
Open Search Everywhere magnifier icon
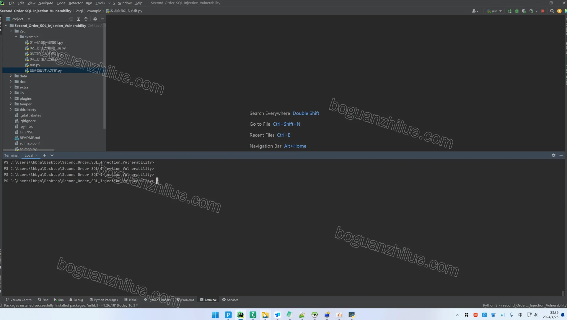552,11
